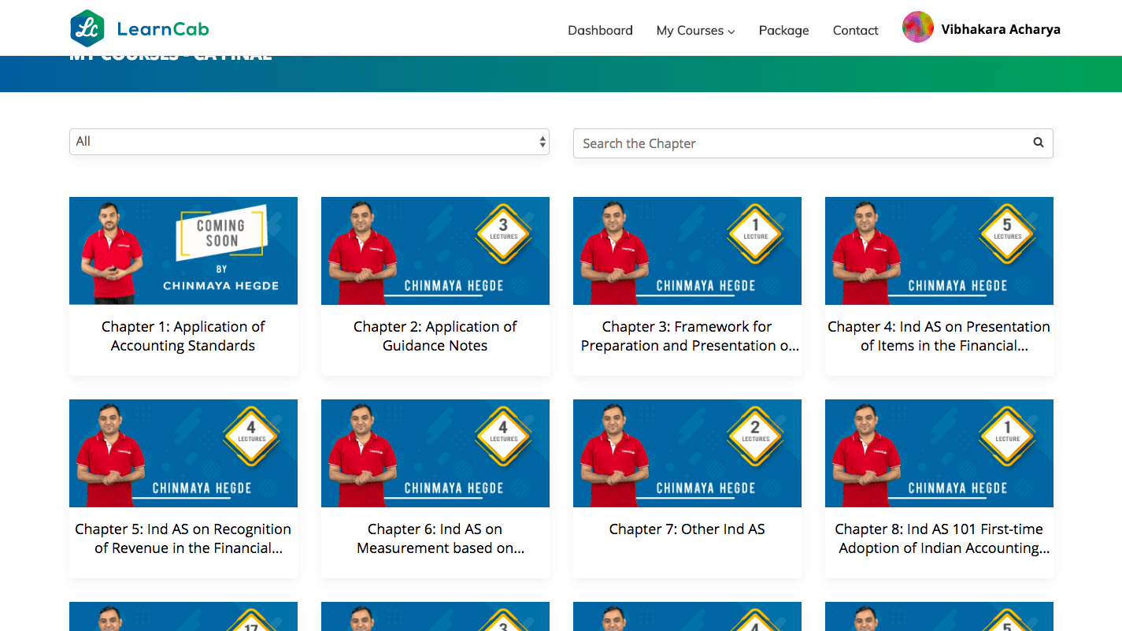This screenshot has width=1122, height=631.
Task: Open the Dashboard page
Action: pos(600,31)
